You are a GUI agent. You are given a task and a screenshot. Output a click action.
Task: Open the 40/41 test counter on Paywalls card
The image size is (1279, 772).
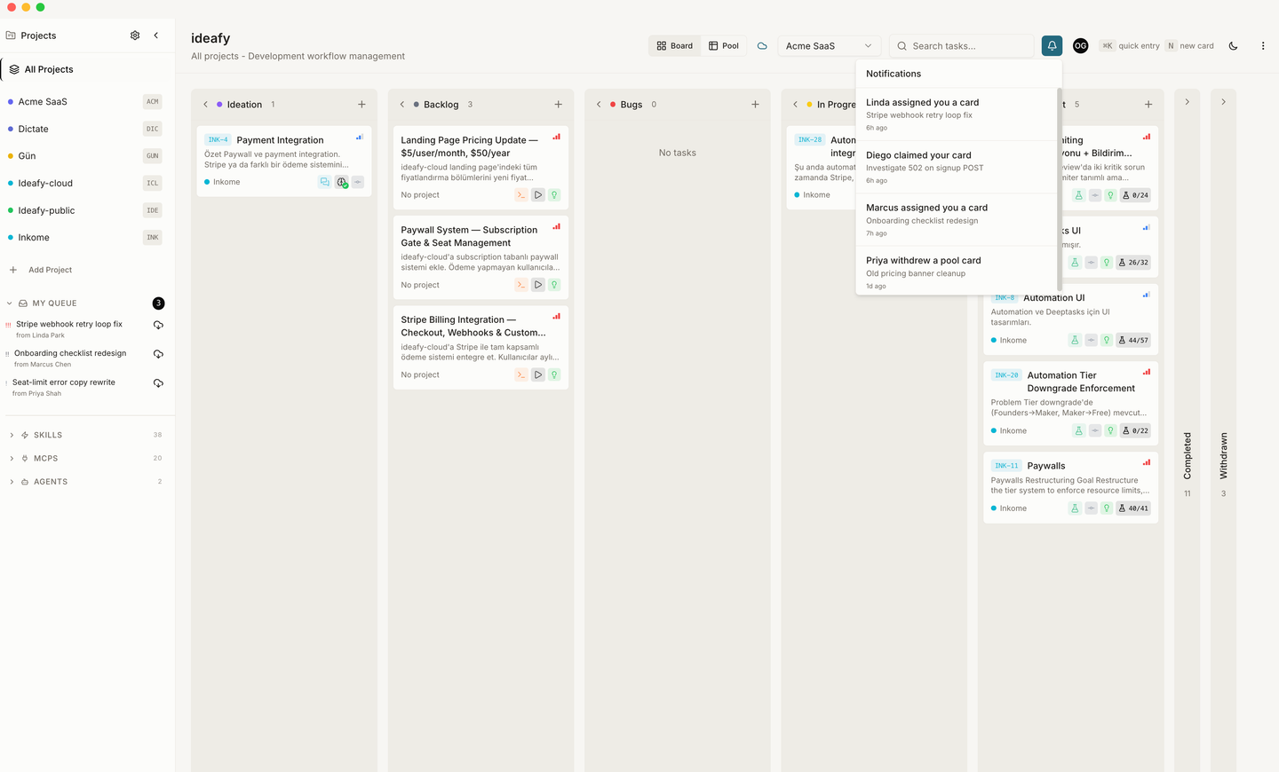1133,508
